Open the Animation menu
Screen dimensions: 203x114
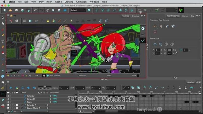point(81,2)
